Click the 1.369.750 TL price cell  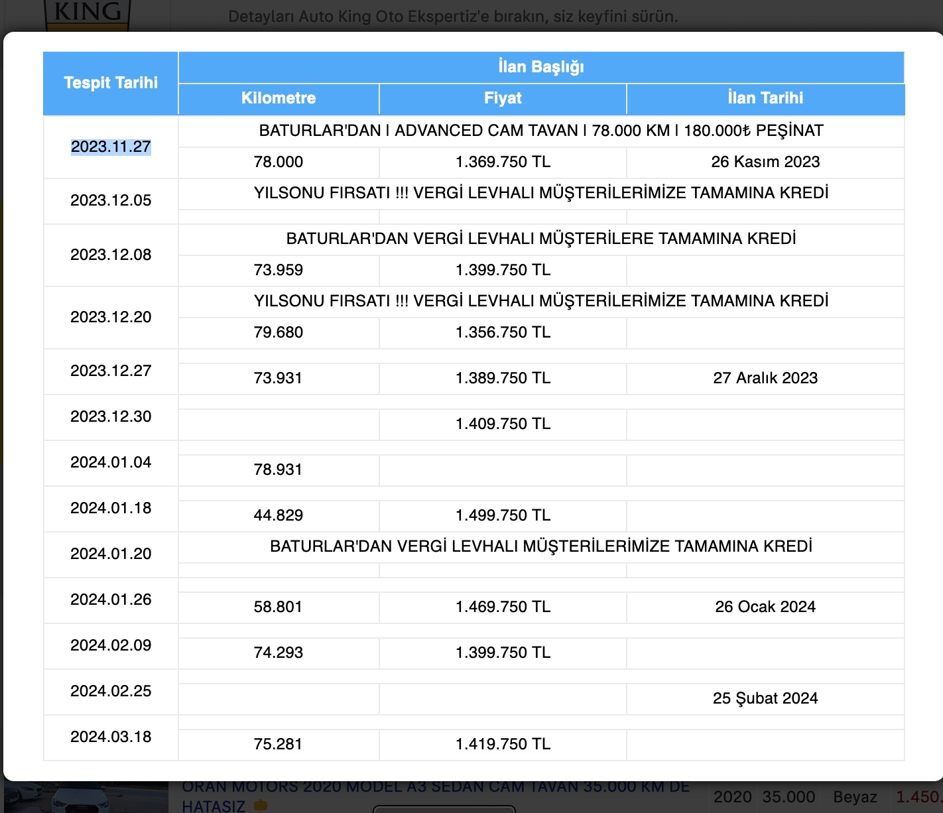coord(503,162)
